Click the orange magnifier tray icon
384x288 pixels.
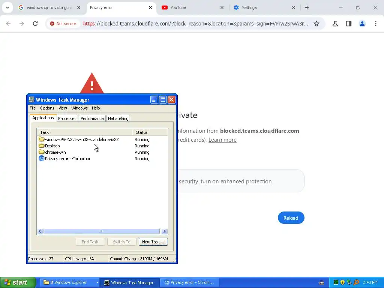[356, 282]
